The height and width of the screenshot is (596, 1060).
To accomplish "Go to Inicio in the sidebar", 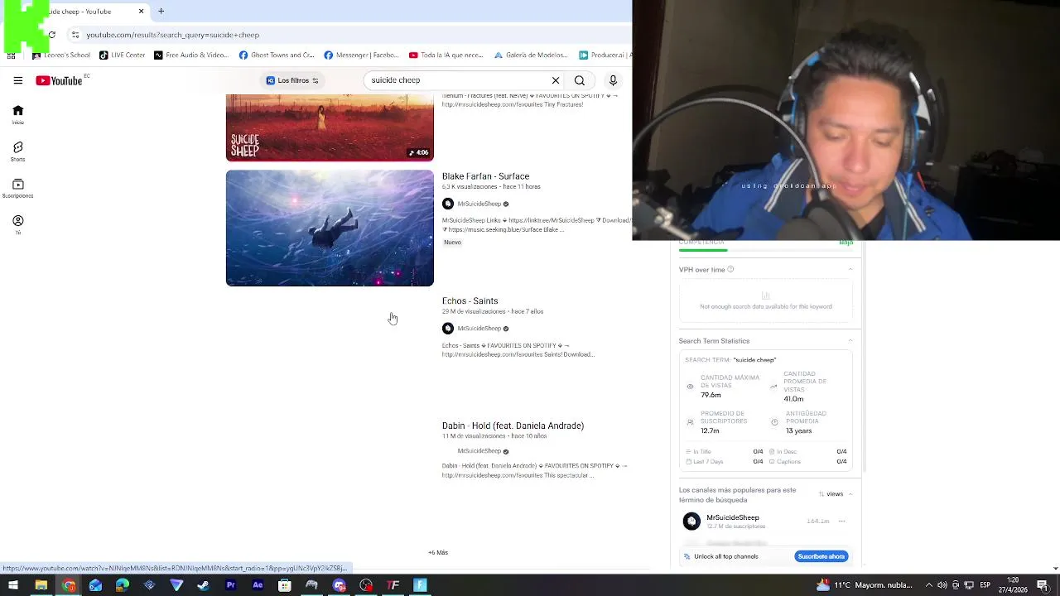I will pyautogui.click(x=17, y=115).
